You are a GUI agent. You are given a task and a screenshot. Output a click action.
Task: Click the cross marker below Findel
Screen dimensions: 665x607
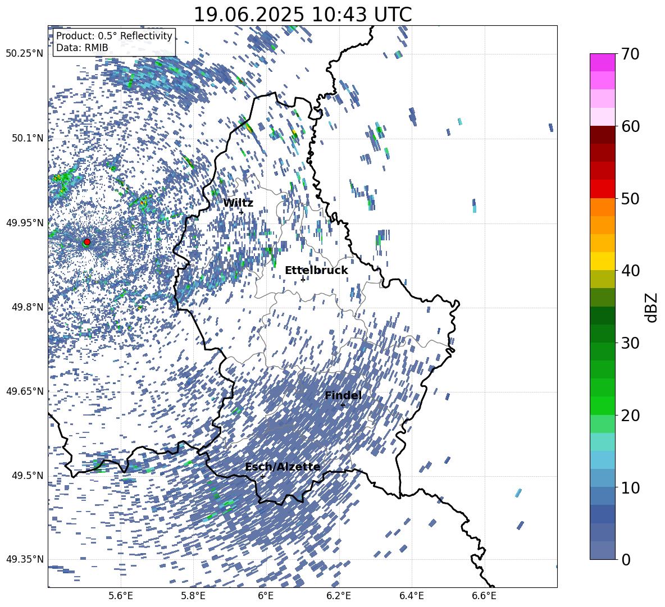pos(343,405)
